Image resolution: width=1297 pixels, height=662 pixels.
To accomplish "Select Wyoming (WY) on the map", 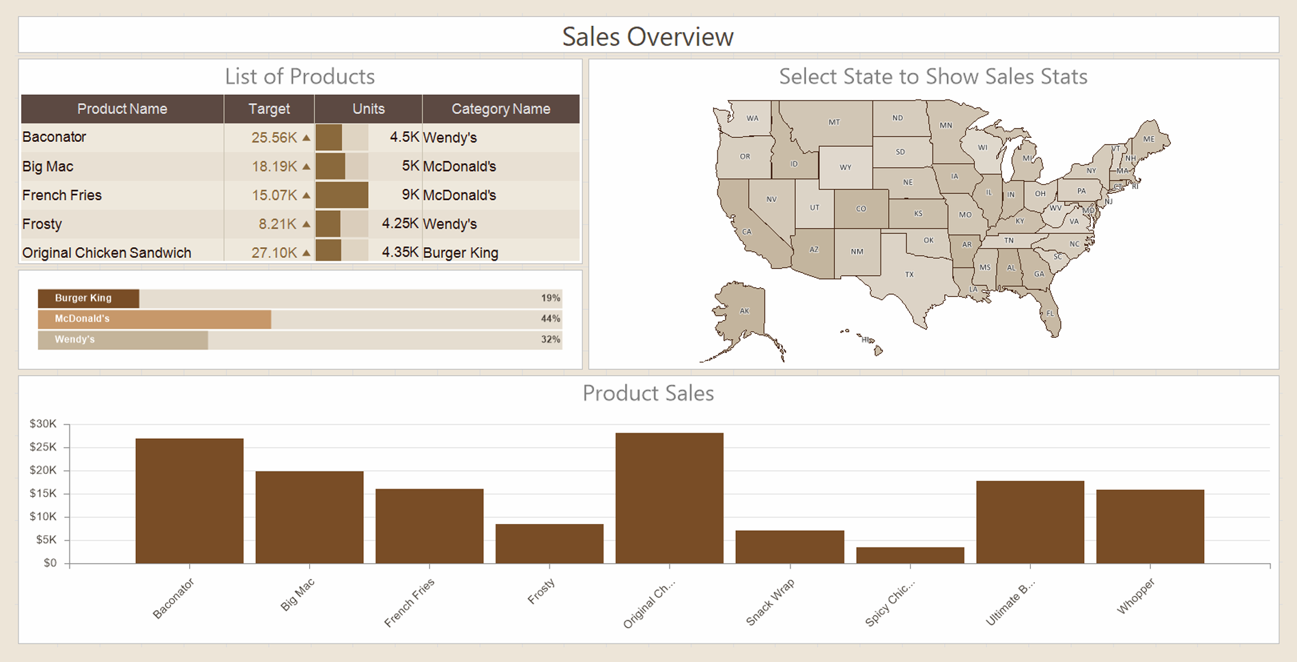I will 846,167.
